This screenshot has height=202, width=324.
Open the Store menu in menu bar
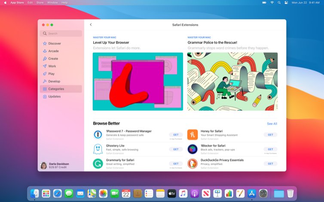click(40, 3)
